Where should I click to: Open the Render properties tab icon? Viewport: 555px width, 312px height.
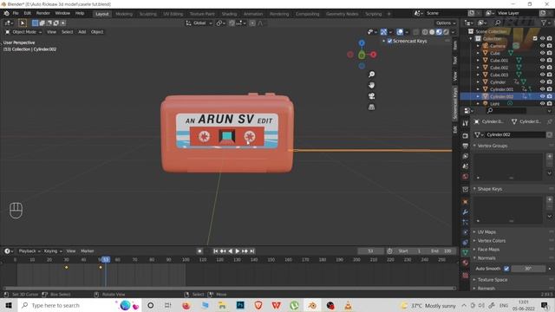tap(465, 136)
